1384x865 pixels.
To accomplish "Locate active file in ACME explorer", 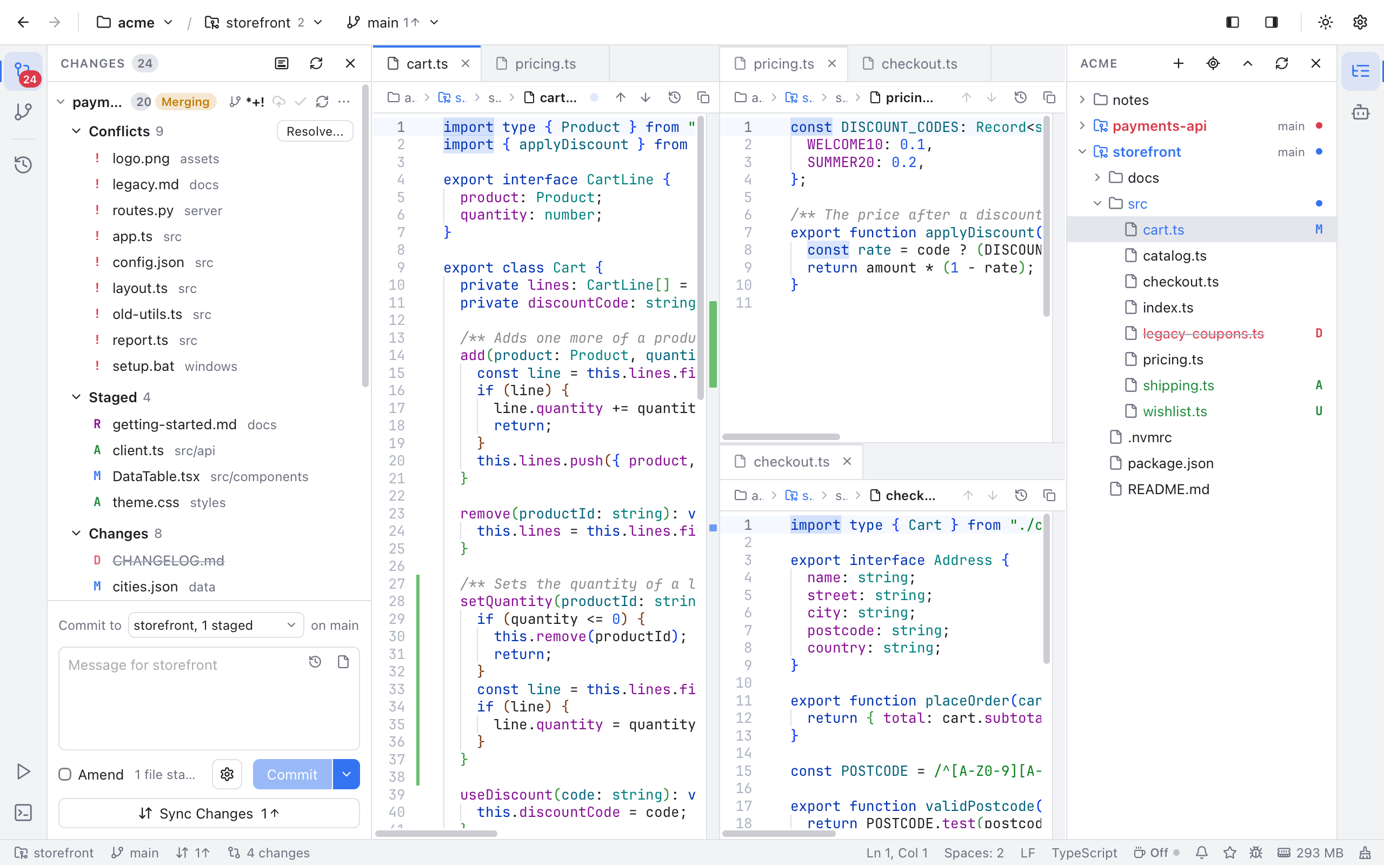I will point(1213,63).
